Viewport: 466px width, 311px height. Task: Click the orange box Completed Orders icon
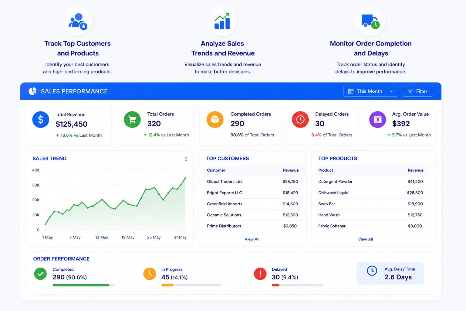click(215, 119)
